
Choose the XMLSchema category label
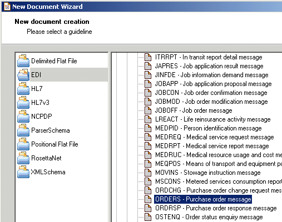[48, 172]
